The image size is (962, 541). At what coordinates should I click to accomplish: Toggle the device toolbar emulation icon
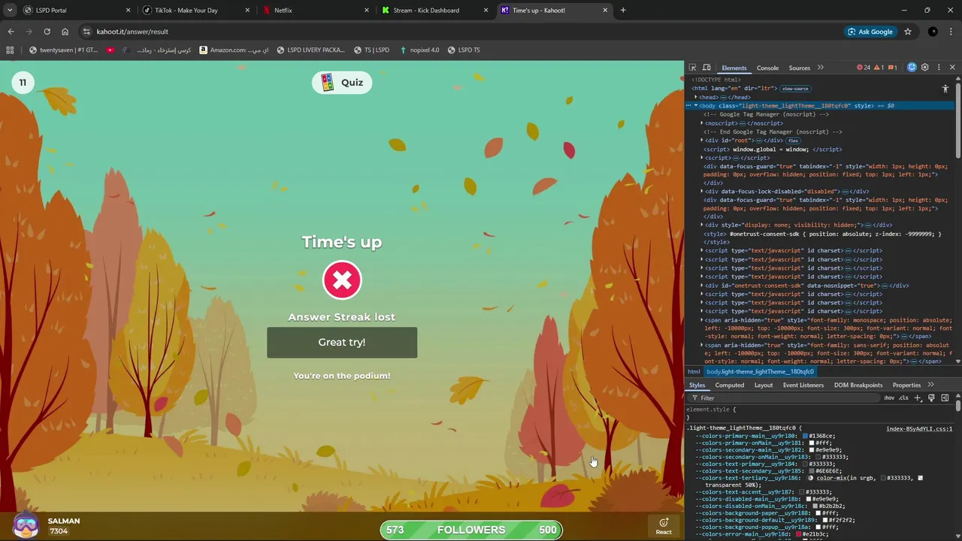point(706,68)
